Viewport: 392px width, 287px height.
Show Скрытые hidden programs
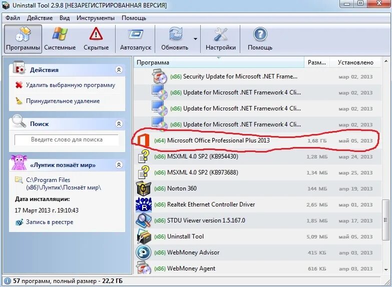pos(96,38)
